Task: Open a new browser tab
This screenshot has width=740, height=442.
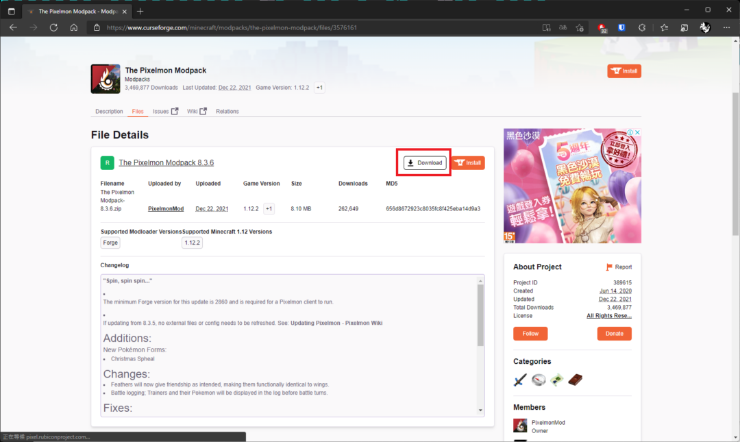Action: coord(140,12)
